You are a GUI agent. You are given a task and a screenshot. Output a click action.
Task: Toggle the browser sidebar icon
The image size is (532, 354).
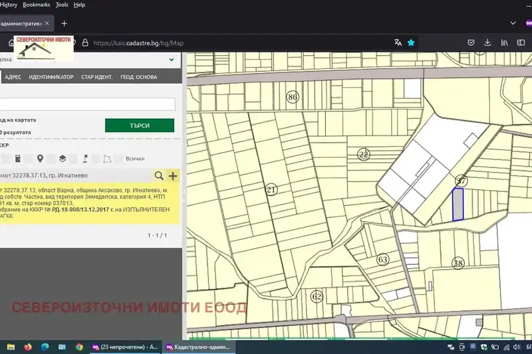pyautogui.click(x=521, y=43)
